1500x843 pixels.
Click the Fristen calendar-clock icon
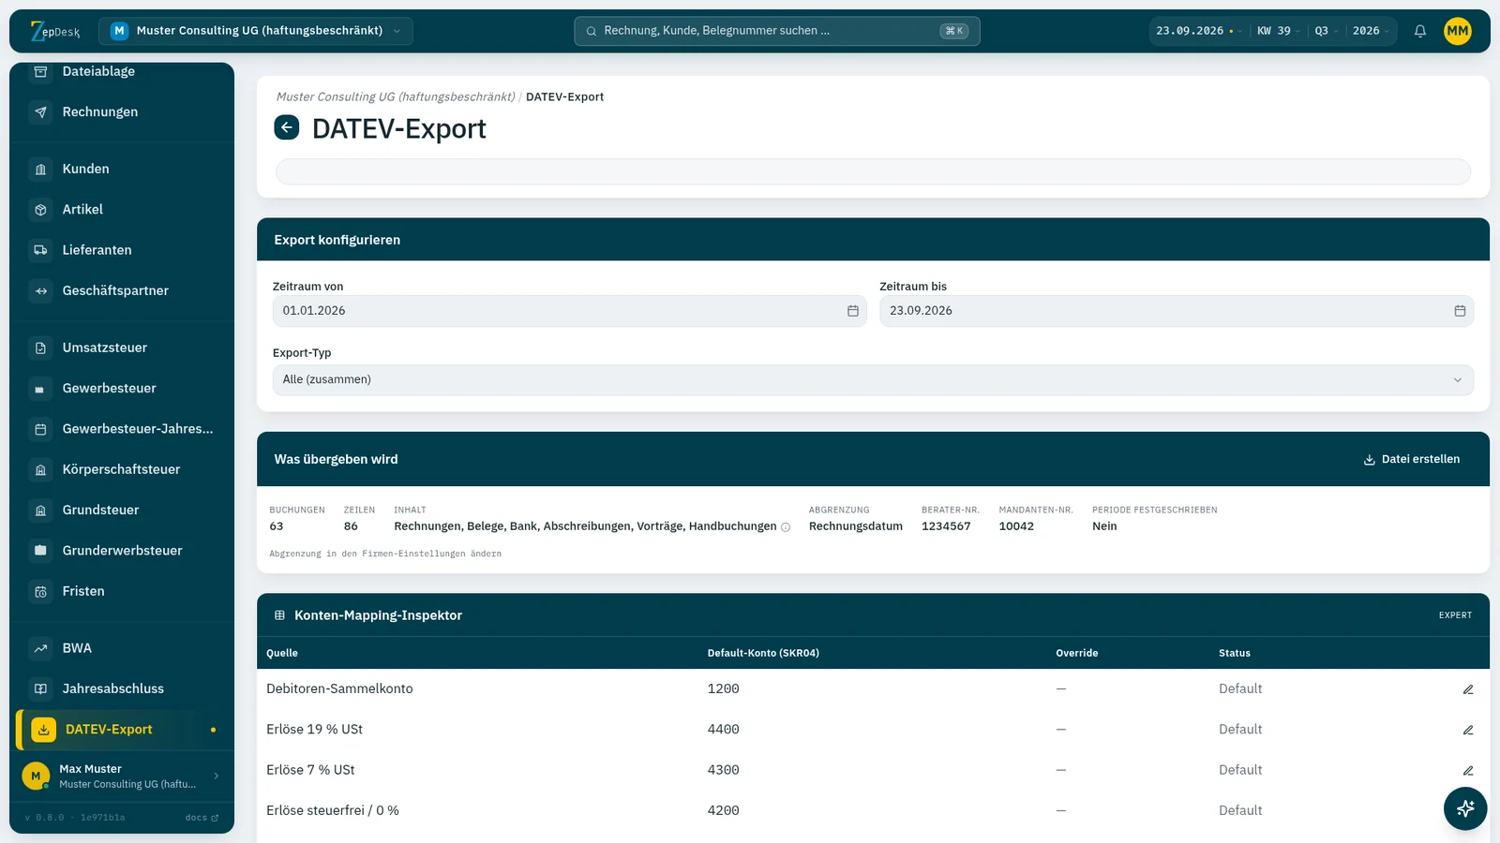tap(40, 592)
